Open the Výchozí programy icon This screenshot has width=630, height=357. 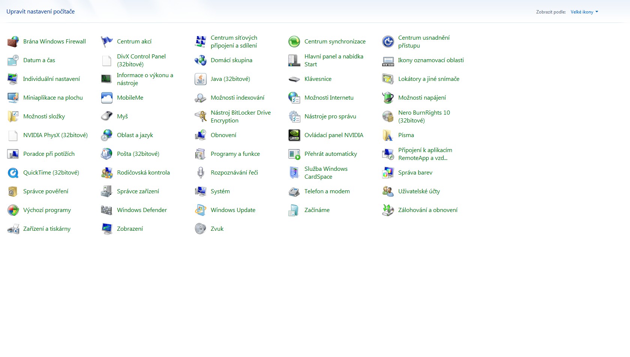coord(13,210)
